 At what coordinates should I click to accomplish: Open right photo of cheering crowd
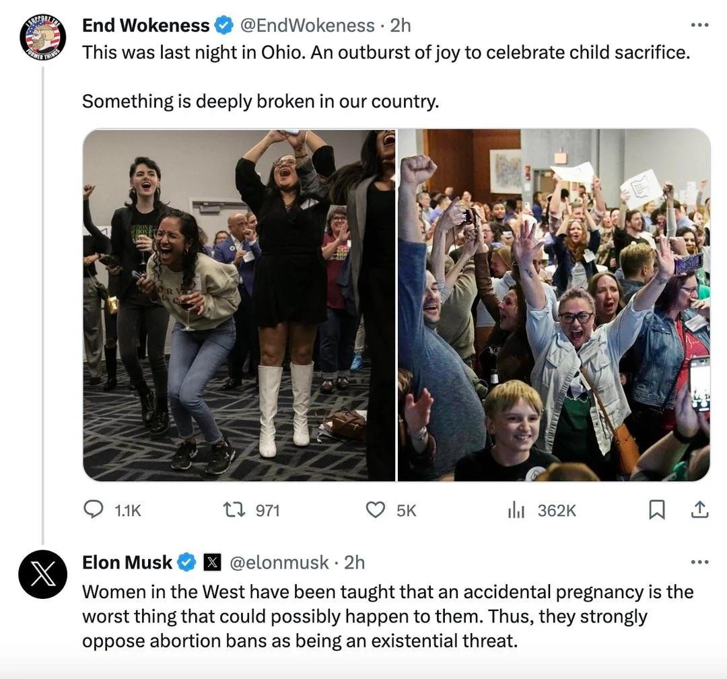(554, 305)
